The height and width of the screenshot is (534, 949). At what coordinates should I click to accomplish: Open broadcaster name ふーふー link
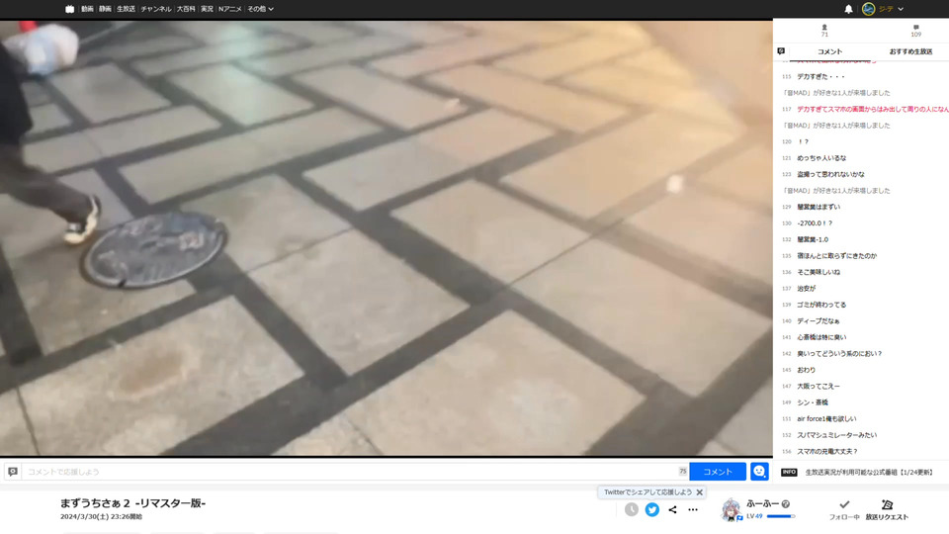click(762, 503)
